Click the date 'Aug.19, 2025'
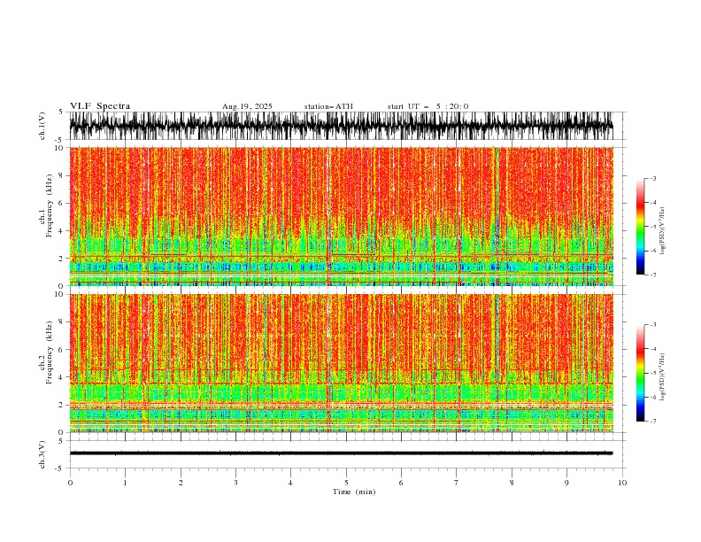Image resolution: width=701 pixels, height=542 pixels. tap(247, 106)
